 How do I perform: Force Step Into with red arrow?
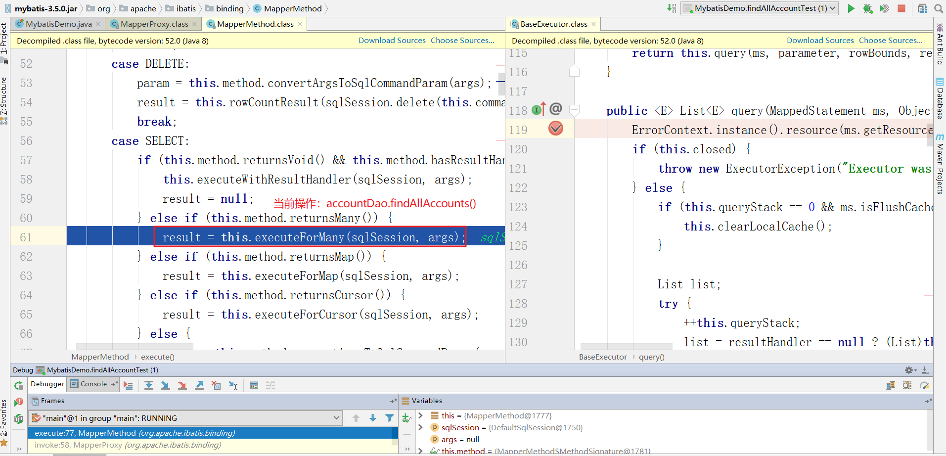point(182,386)
